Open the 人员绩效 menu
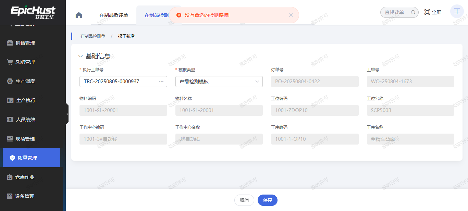This screenshot has height=211, width=468. (x=26, y=120)
